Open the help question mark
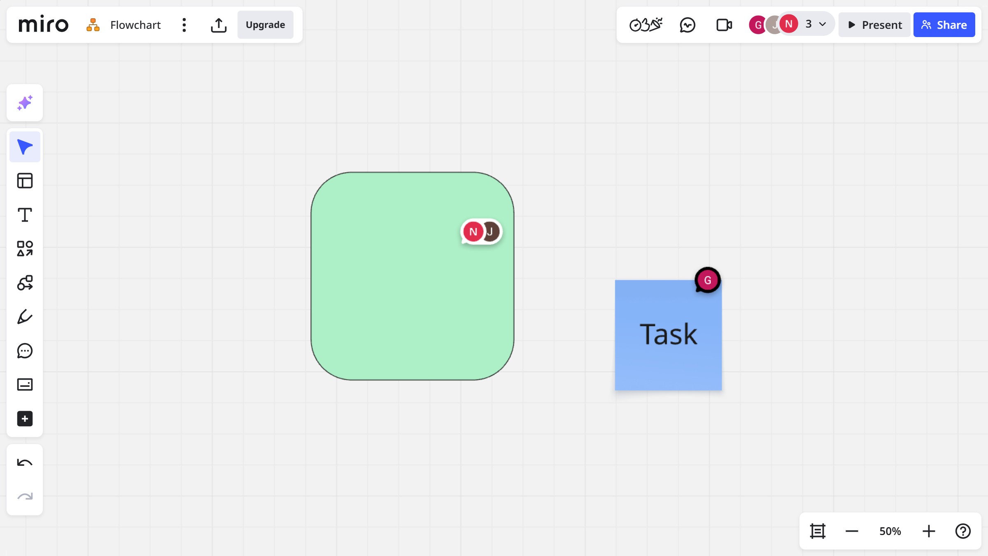Image resolution: width=988 pixels, height=556 pixels. coord(963,531)
